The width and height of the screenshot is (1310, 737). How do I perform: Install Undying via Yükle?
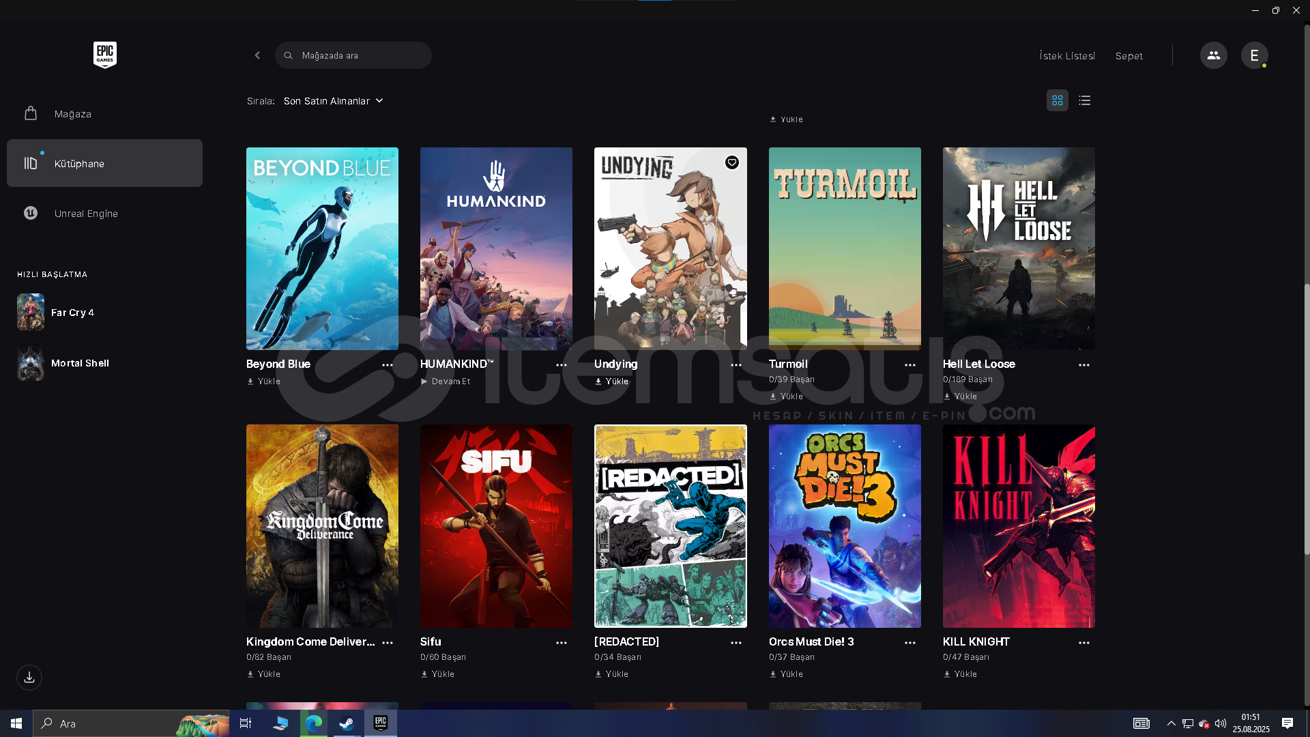[x=611, y=381]
